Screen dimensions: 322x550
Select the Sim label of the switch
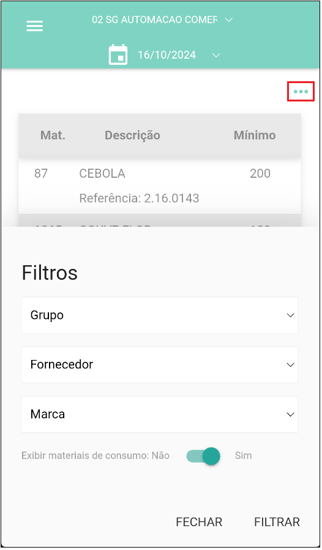tap(243, 456)
